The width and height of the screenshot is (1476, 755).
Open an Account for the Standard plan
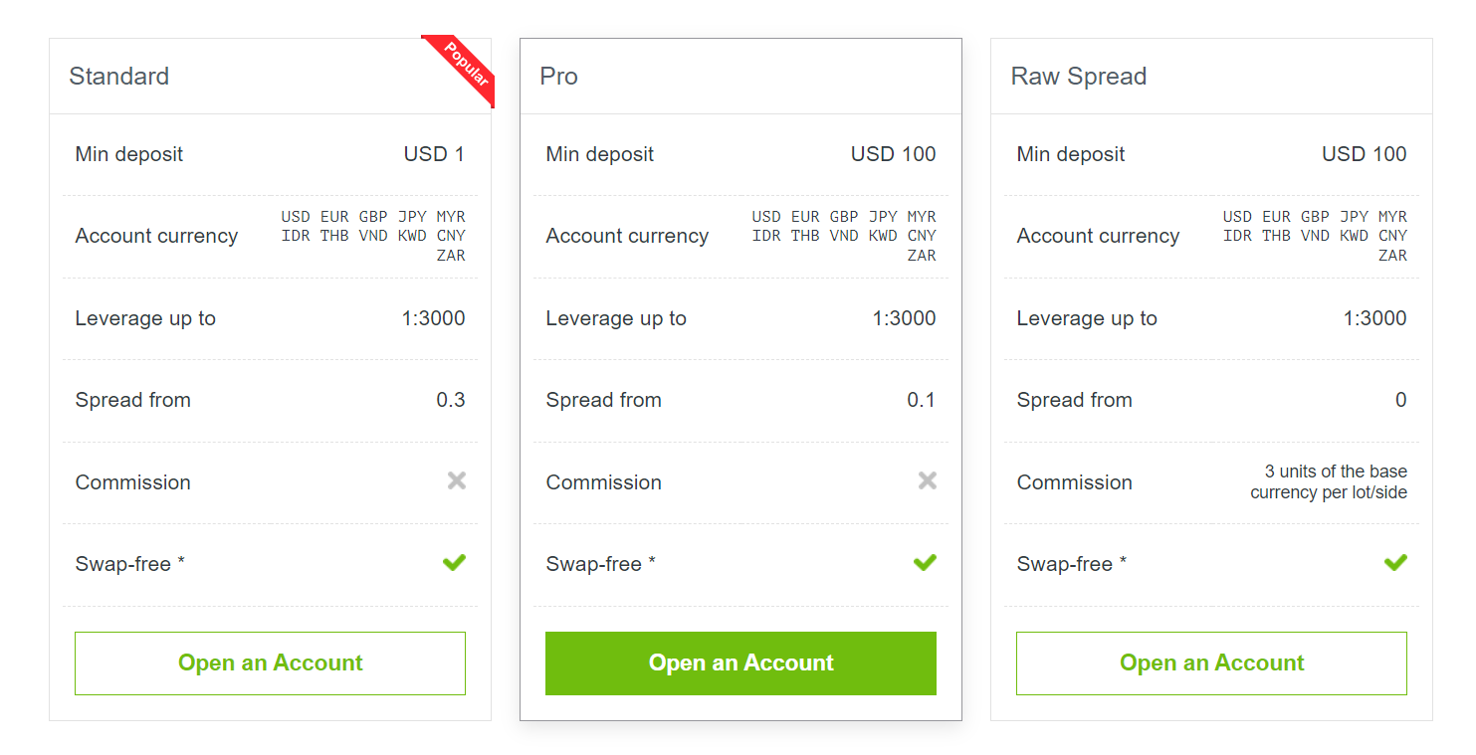270,663
